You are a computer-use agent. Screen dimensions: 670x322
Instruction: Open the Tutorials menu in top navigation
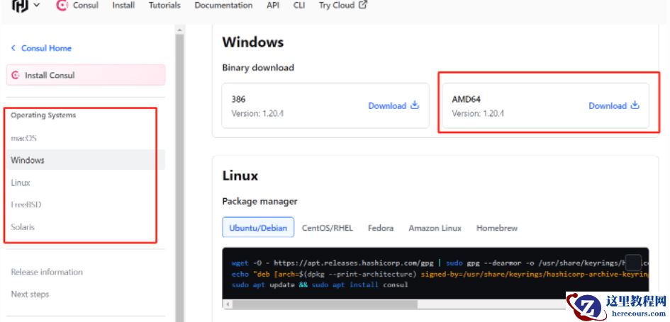164,6
